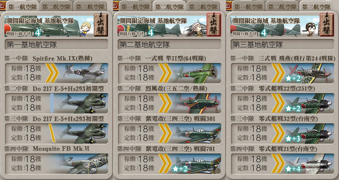
Task: Edit the 第一基地航空隊 name field
Action: (56, 45)
